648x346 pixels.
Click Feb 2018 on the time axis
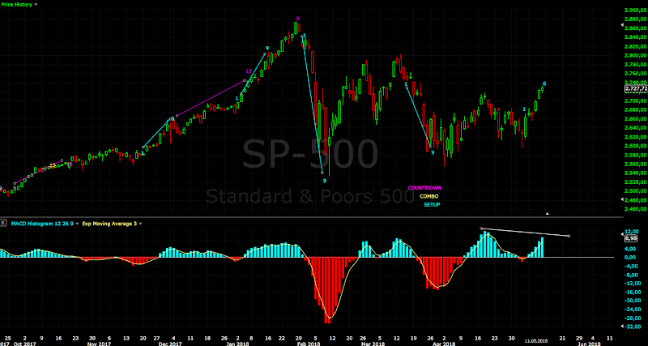(309, 344)
